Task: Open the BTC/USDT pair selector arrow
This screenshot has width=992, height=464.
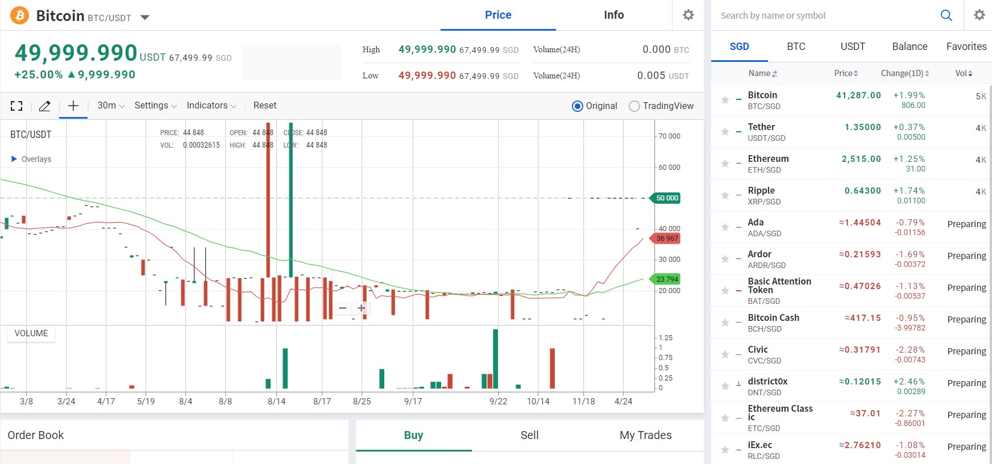Action: [x=145, y=18]
